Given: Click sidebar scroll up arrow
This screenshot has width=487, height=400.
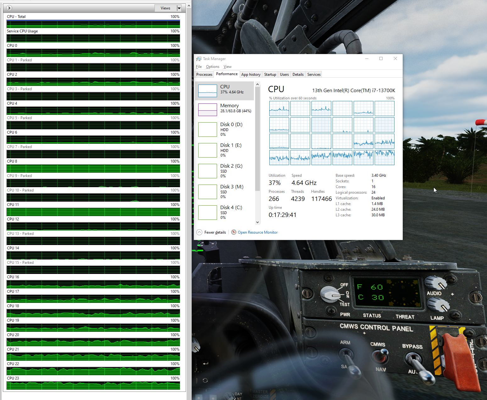Looking at the screenshot, I should pos(257,84).
